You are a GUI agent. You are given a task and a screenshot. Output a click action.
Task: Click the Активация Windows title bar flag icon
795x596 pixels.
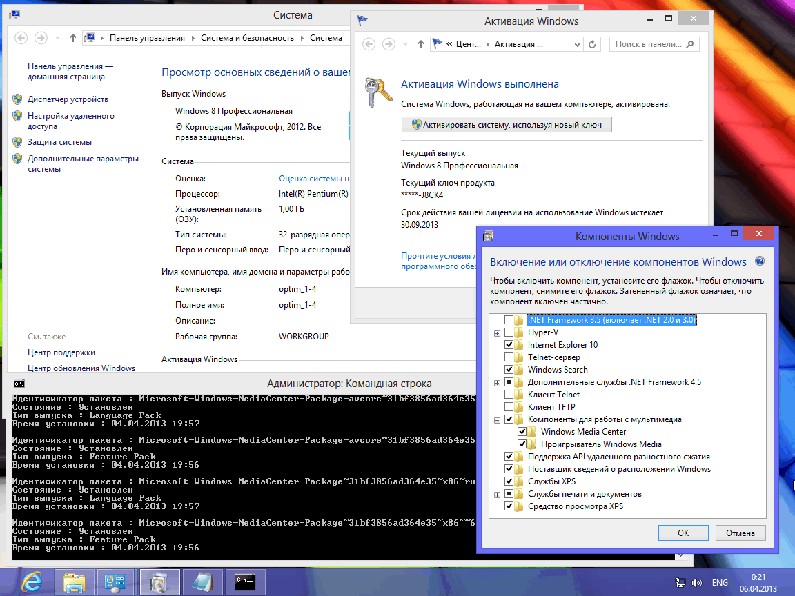(x=362, y=21)
